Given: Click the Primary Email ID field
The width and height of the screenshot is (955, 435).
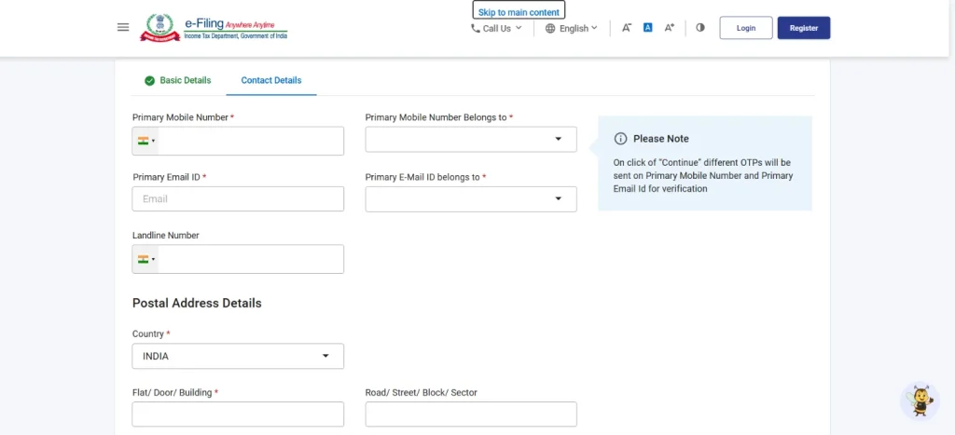Looking at the screenshot, I should click(238, 199).
